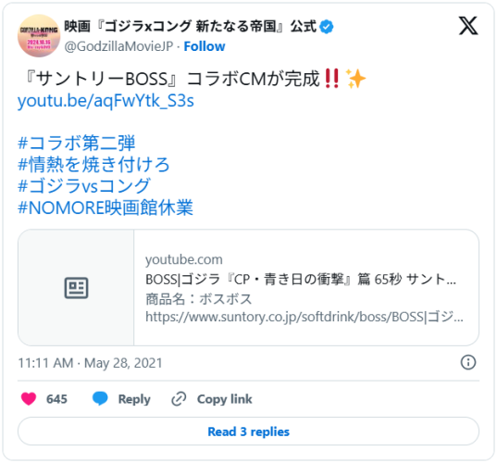Open the BOSS|ゴジラ YouTube card title
This screenshot has width=497, height=463.
point(301,280)
